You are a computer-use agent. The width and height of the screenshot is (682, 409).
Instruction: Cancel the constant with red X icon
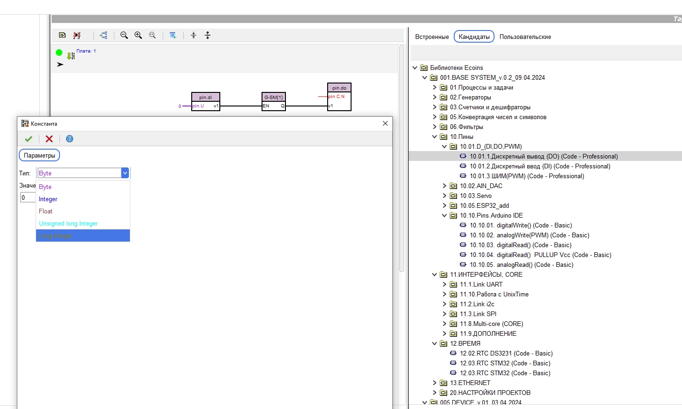[49, 139]
